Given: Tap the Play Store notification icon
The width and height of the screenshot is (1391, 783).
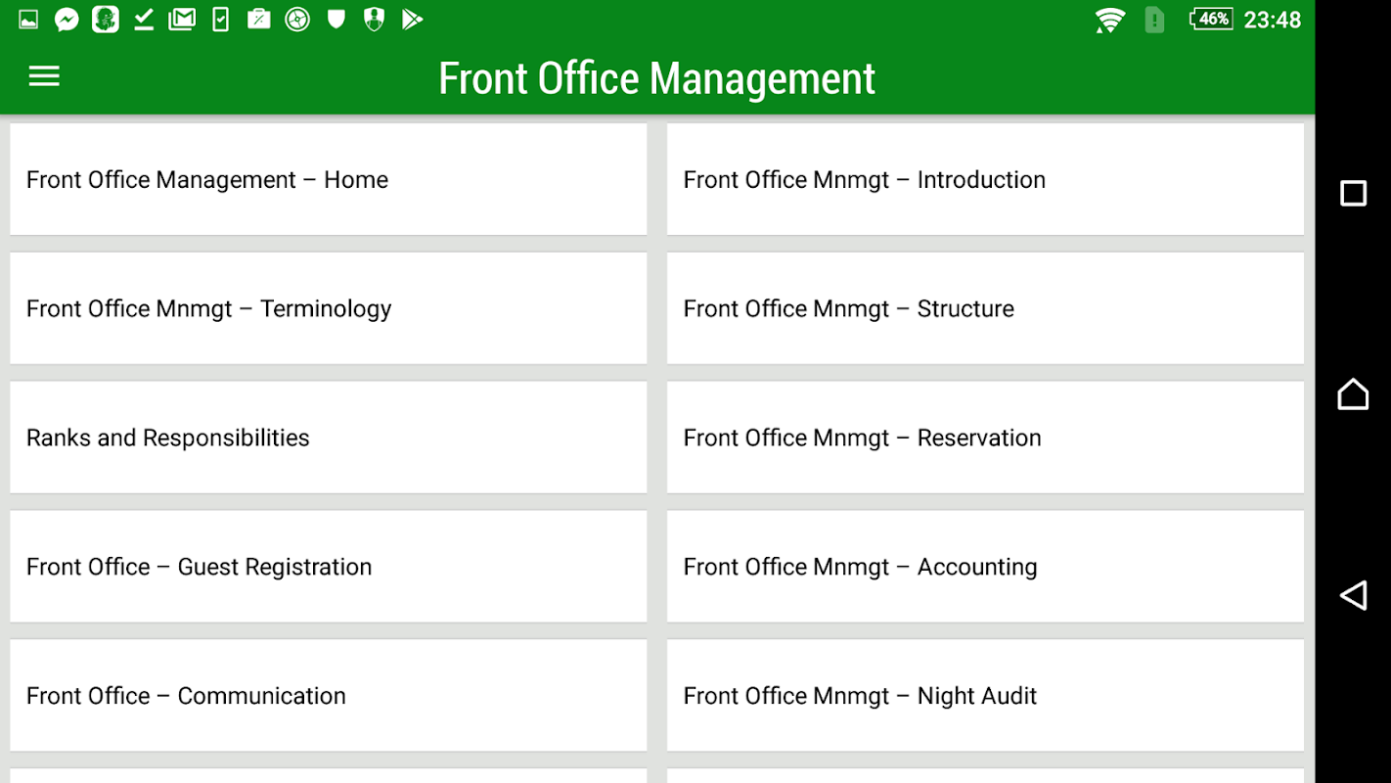Looking at the screenshot, I should (412, 20).
